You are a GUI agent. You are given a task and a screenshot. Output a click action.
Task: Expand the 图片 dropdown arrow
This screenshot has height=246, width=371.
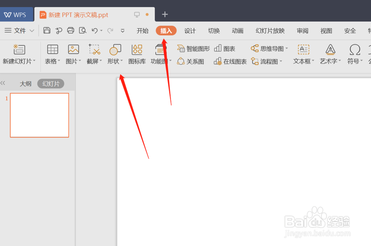coord(80,61)
